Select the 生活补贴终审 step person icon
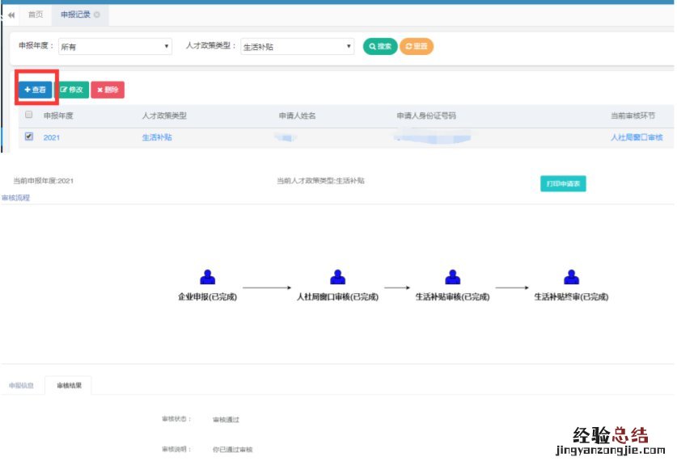Screen dimensions: 677x465 (x=572, y=277)
